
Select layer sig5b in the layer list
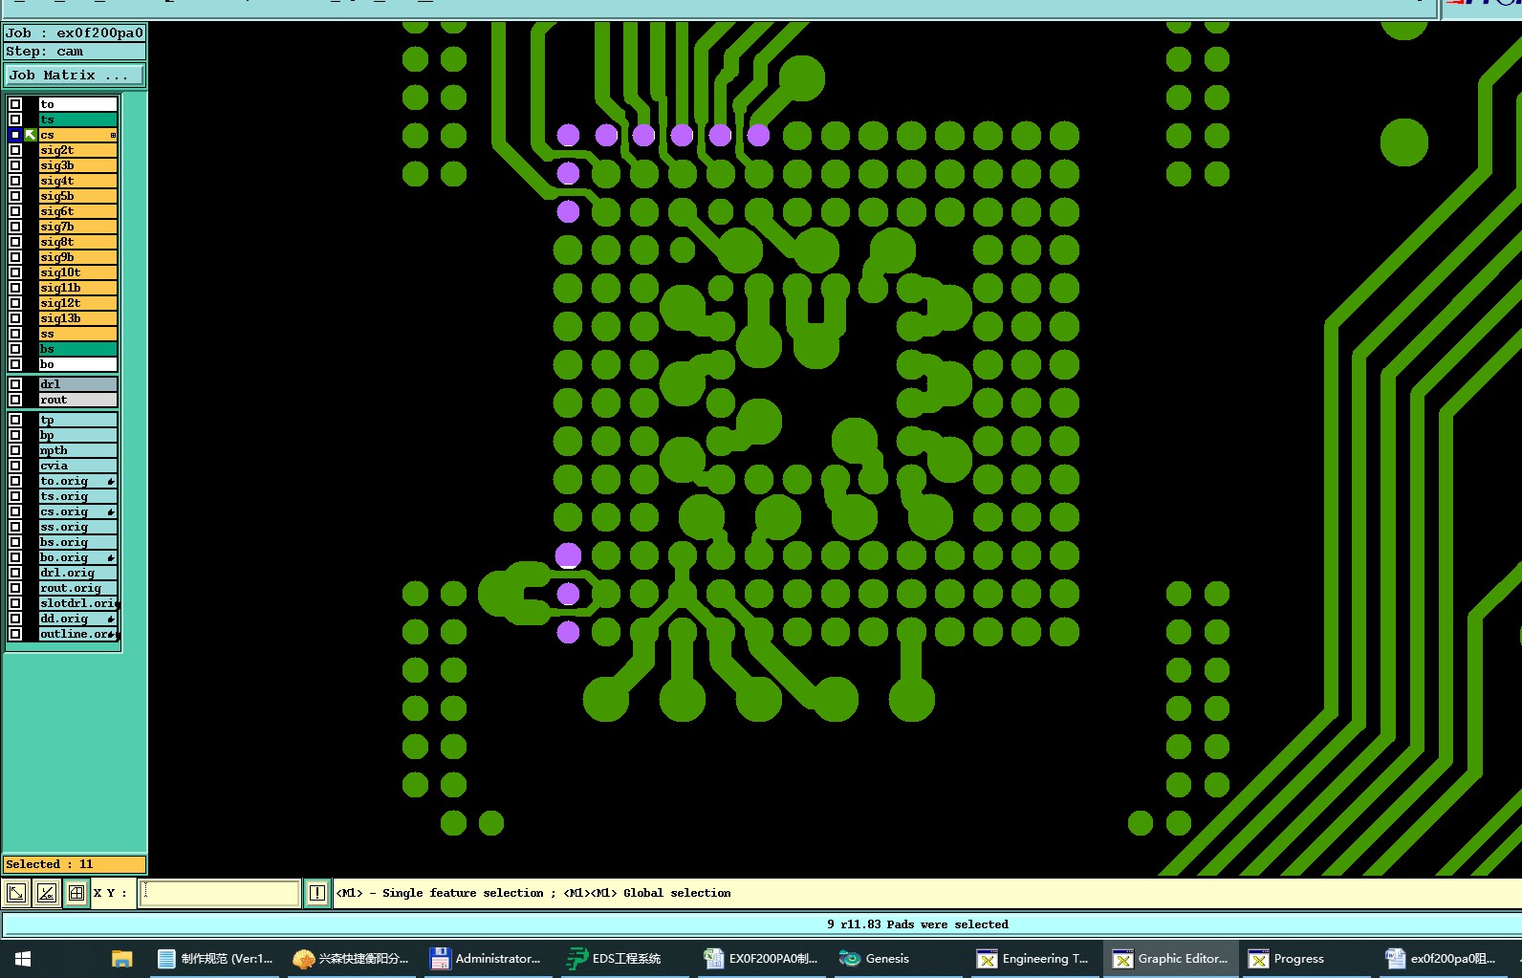[77, 196]
